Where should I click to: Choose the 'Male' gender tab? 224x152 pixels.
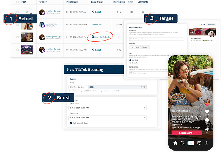coord(138,47)
